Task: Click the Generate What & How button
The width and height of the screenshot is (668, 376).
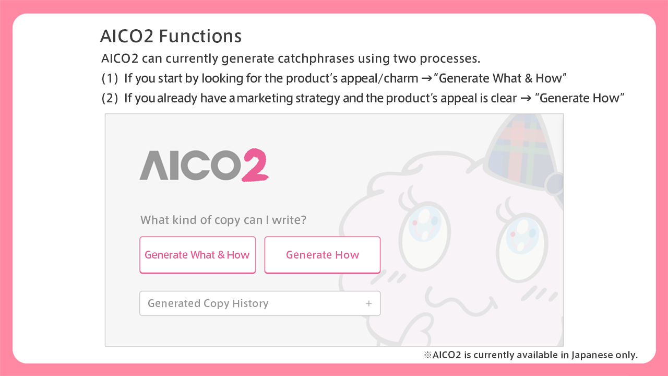Action: [x=197, y=255]
